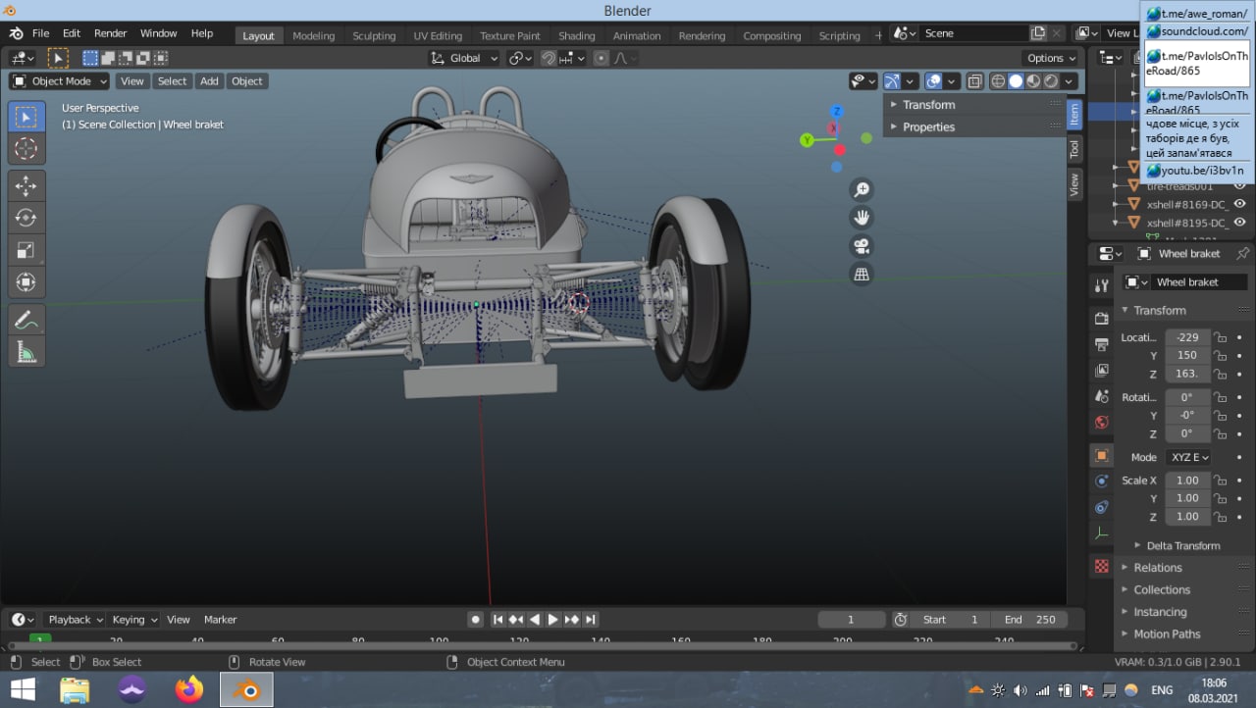Expand the Collections panel

[1162, 589]
